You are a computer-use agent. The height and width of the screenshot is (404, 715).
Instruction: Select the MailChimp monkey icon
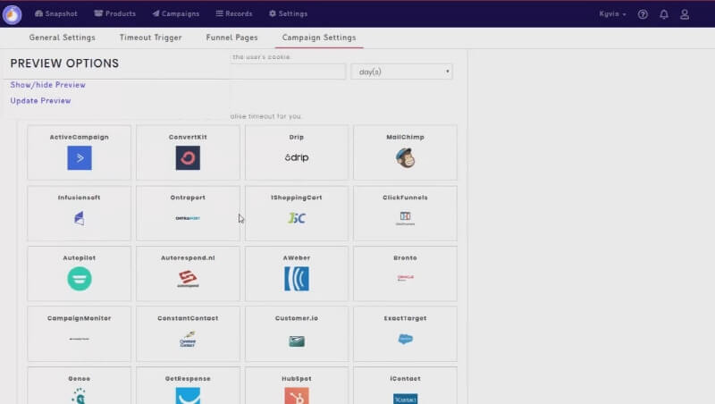(406, 158)
